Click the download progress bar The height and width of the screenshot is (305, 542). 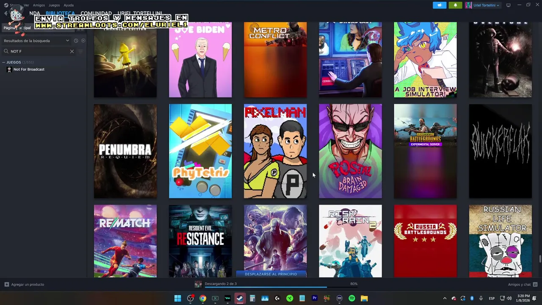(x=281, y=288)
